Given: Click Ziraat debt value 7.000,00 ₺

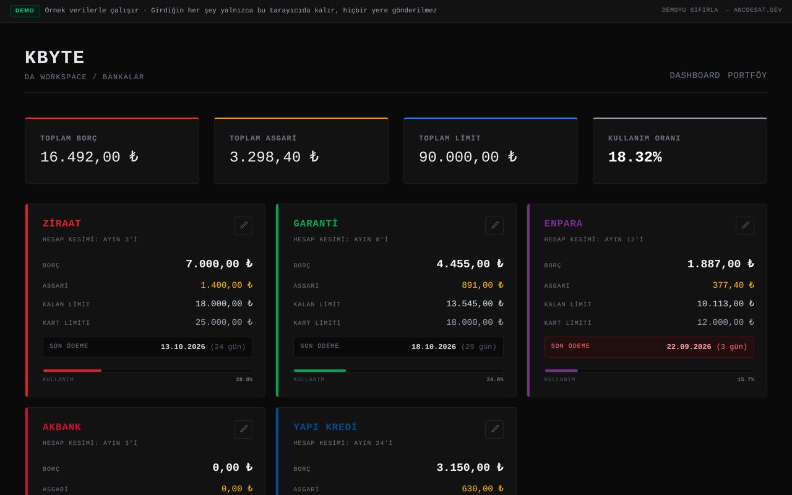Looking at the screenshot, I should pyautogui.click(x=219, y=264).
